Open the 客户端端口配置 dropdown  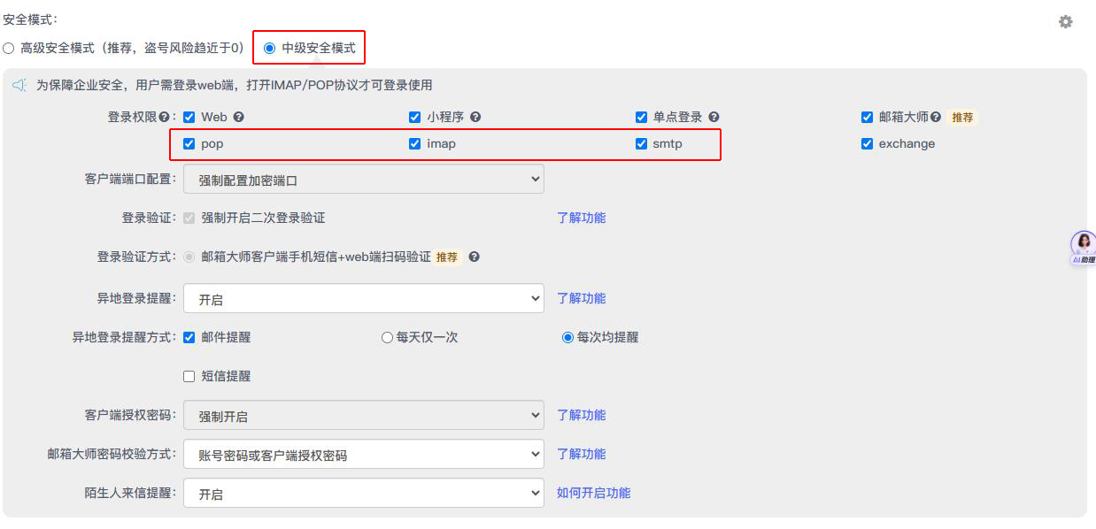tap(363, 179)
